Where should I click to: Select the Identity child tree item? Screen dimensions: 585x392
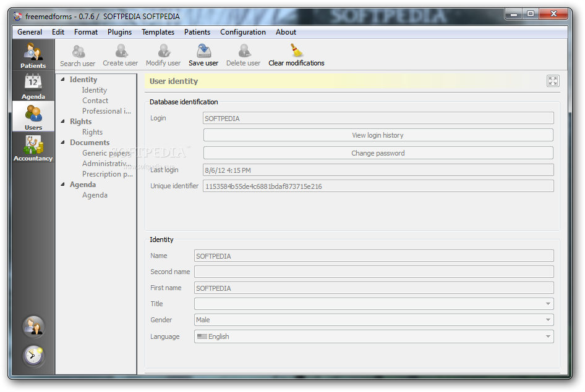point(95,90)
